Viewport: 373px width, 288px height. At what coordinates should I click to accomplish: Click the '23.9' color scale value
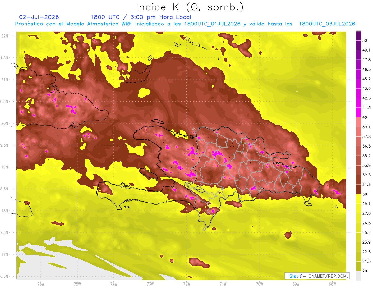click(x=366, y=242)
